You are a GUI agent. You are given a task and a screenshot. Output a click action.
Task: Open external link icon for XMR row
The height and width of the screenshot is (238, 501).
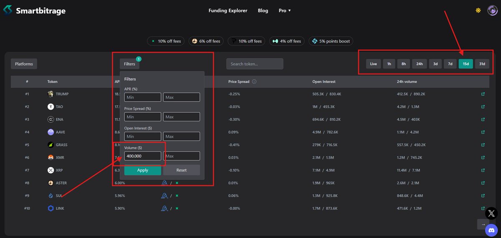click(483, 157)
